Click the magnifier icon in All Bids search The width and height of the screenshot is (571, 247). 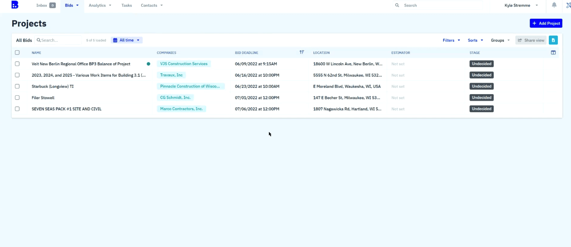pyautogui.click(x=39, y=40)
